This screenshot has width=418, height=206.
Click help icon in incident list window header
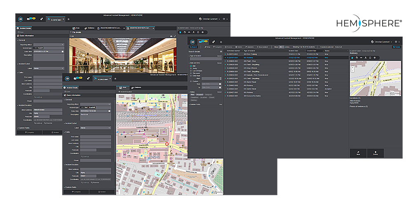[x=396, y=42]
